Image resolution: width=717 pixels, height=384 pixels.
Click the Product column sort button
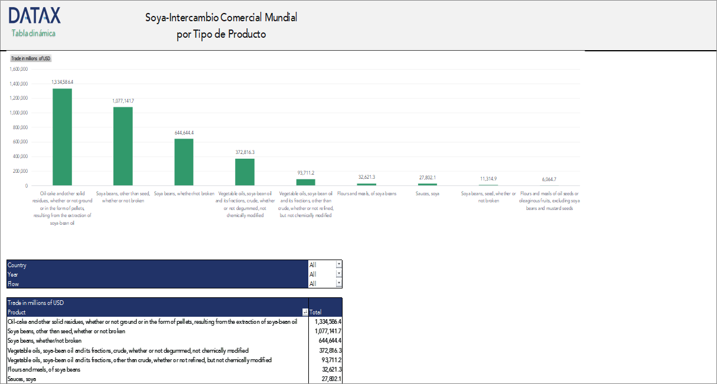(x=305, y=312)
